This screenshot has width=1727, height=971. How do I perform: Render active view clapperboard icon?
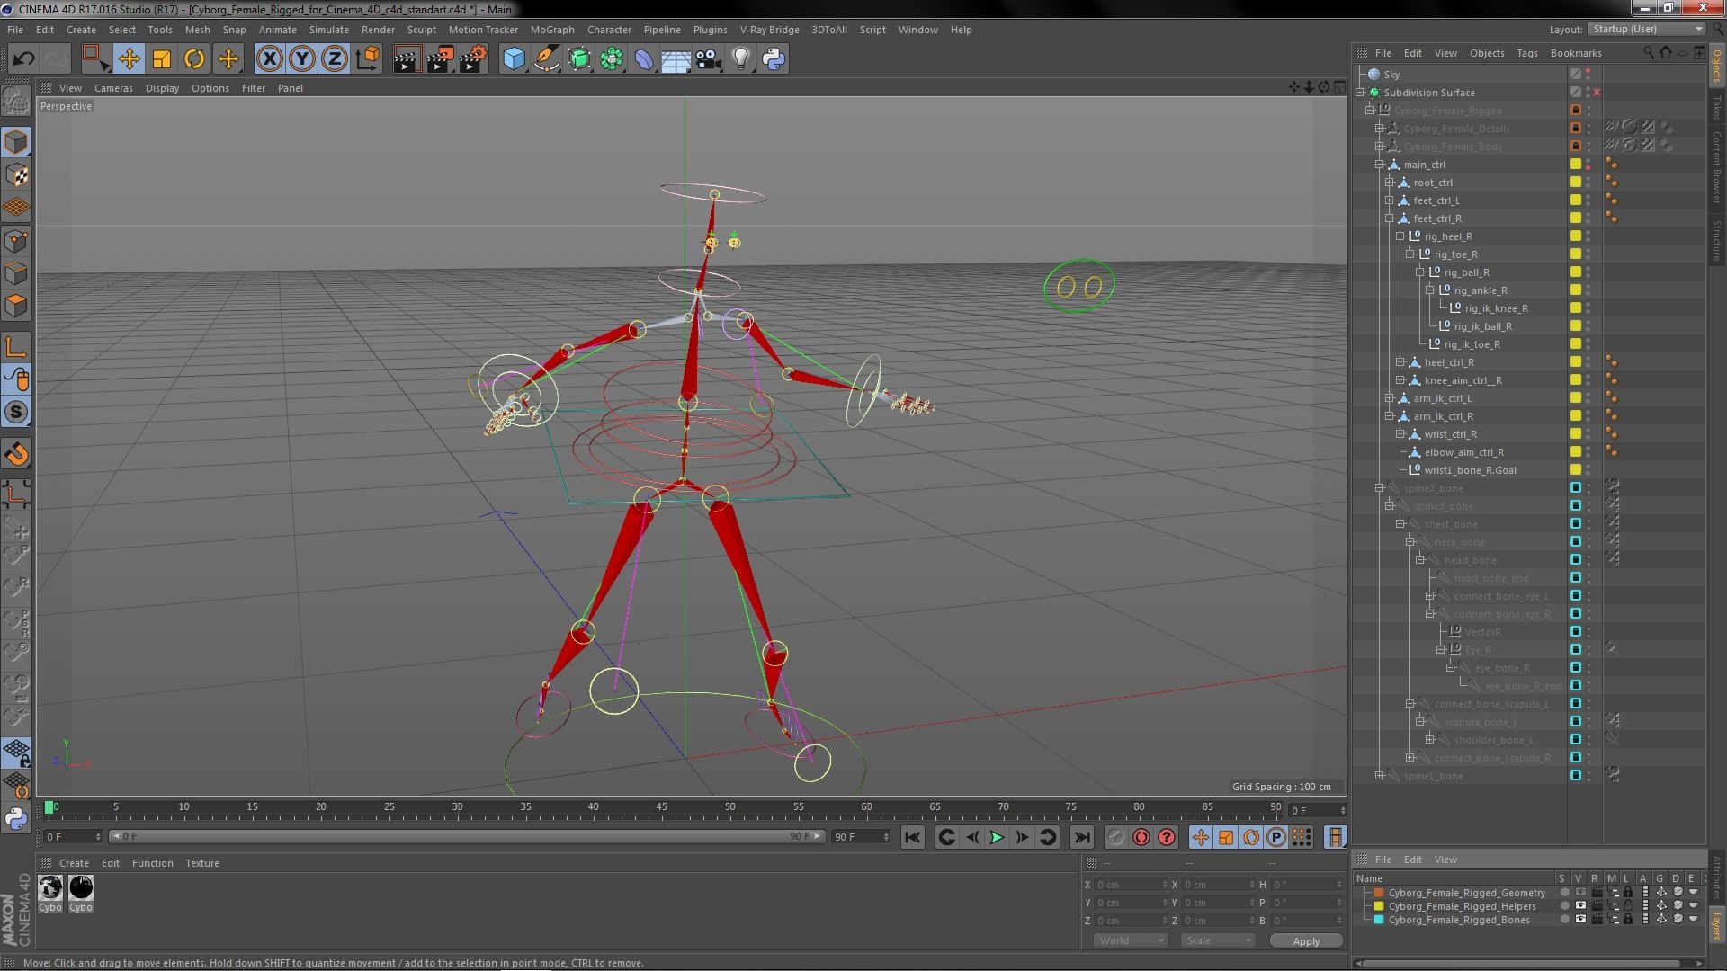point(406,59)
